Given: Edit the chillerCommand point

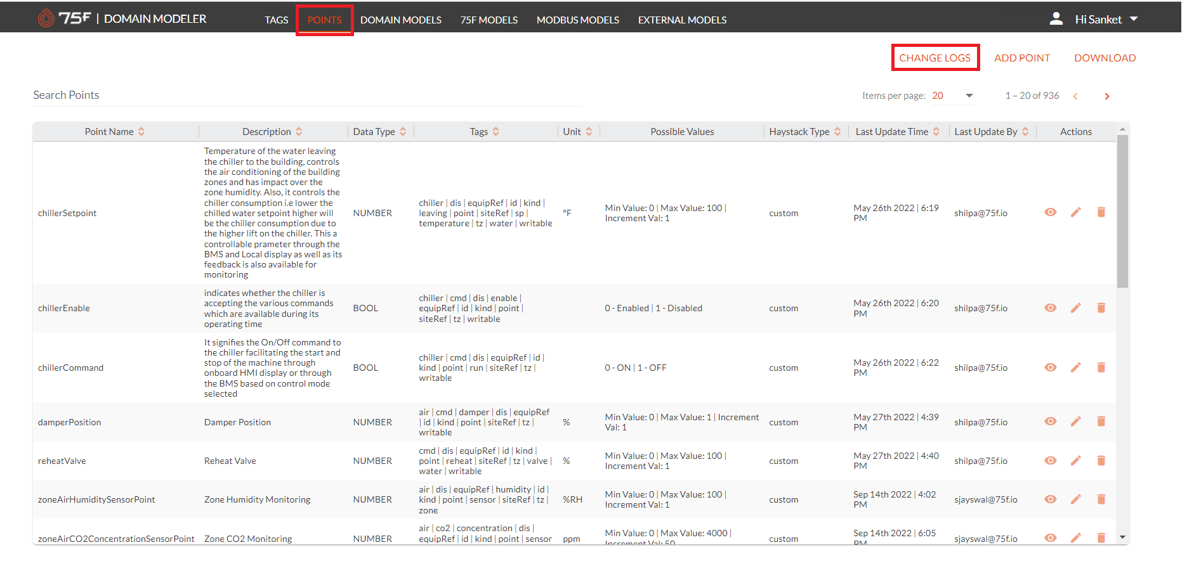Looking at the screenshot, I should coord(1076,368).
